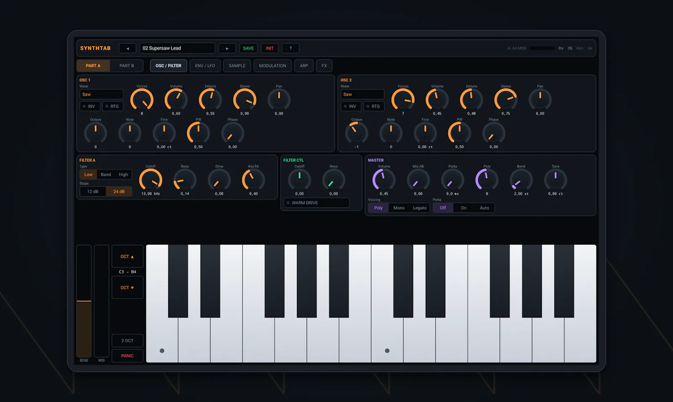Open help question mark button

(291, 48)
